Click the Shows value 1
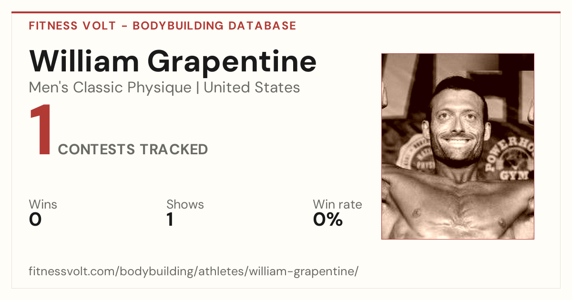This screenshot has width=572, height=300. coord(170,220)
